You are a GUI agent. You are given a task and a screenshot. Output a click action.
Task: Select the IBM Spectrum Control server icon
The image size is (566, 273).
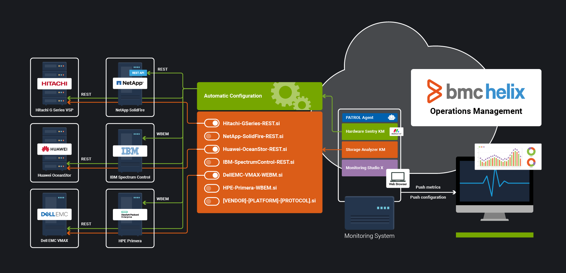pyautogui.click(x=130, y=151)
